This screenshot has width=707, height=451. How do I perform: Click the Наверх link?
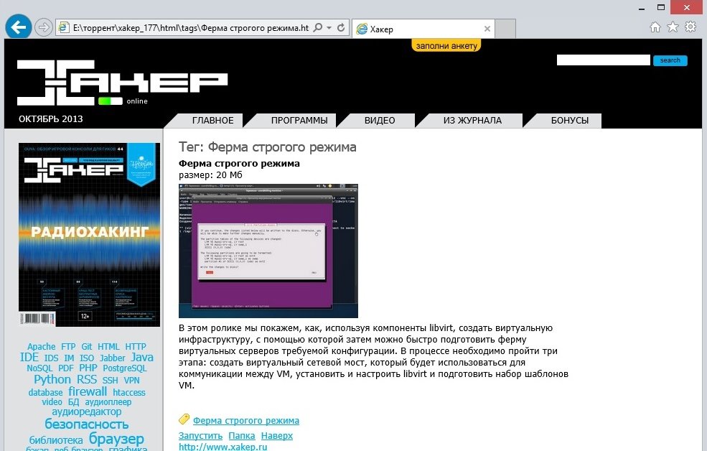[277, 436]
